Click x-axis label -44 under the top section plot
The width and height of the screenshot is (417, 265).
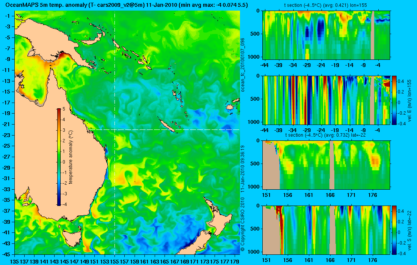(264, 65)
